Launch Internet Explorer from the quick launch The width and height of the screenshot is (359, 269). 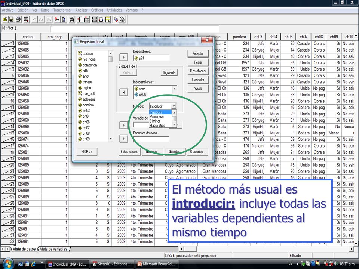point(34,264)
